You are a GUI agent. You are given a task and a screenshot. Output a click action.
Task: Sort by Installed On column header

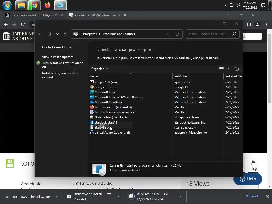(233, 76)
